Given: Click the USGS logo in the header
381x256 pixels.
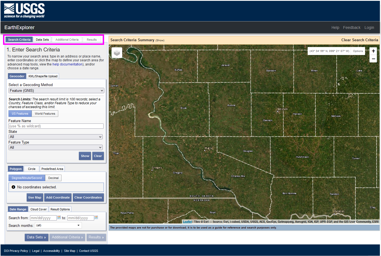Looking at the screenshot, I should pos(24,10).
